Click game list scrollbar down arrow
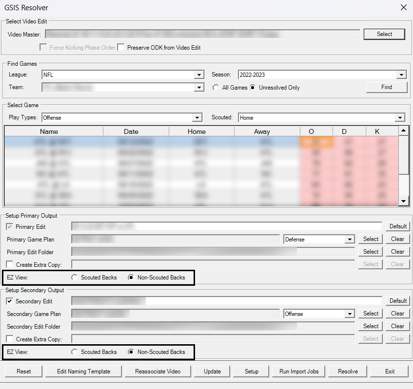This screenshot has height=389, width=413. [x=404, y=201]
